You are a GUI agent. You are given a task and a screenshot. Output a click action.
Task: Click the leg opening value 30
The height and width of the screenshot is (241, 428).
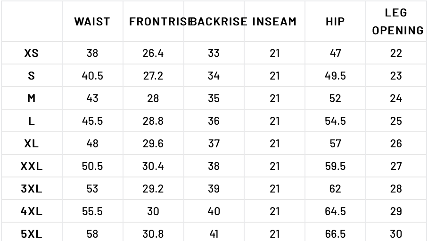(x=396, y=233)
